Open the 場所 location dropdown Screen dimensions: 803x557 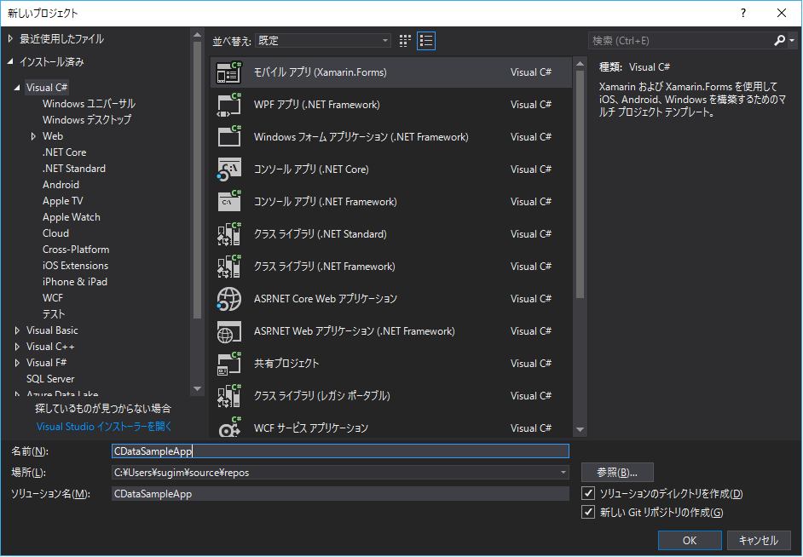click(563, 473)
